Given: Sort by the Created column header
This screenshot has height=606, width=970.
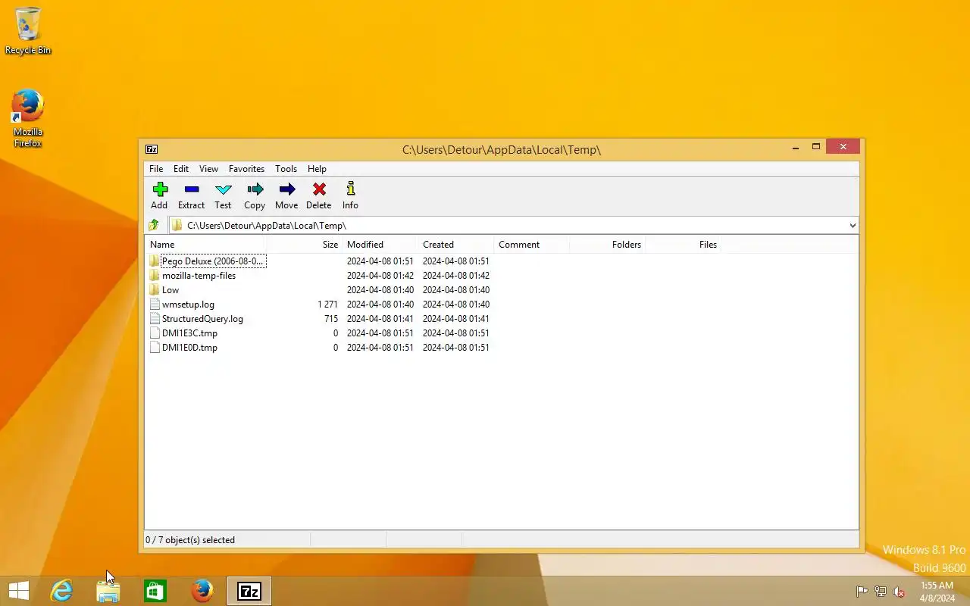Looking at the screenshot, I should (455, 245).
